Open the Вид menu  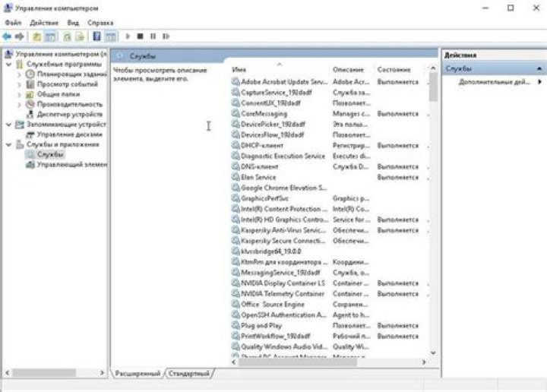point(73,23)
